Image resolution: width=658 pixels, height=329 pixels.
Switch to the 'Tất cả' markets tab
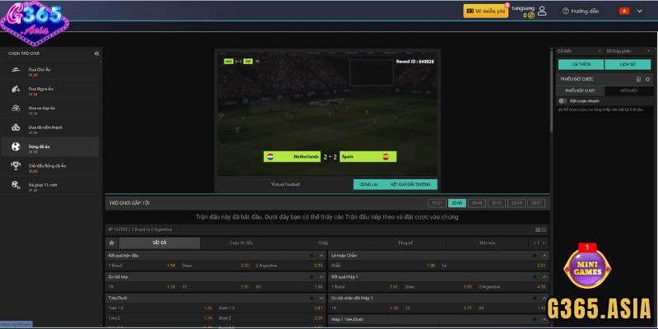(160, 243)
